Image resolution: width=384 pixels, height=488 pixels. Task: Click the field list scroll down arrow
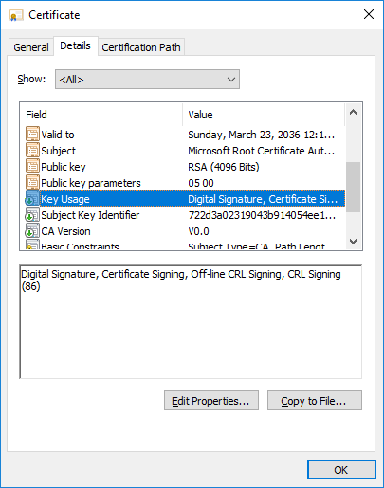(x=354, y=242)
